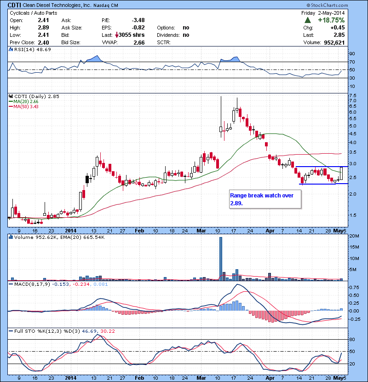The width and height of the screenshot is (368, 382).
Task: Click the Volume panel bar icon
Action: [x=11, y=237]
